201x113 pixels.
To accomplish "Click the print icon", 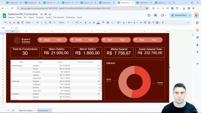I will [x=18, y=23].
